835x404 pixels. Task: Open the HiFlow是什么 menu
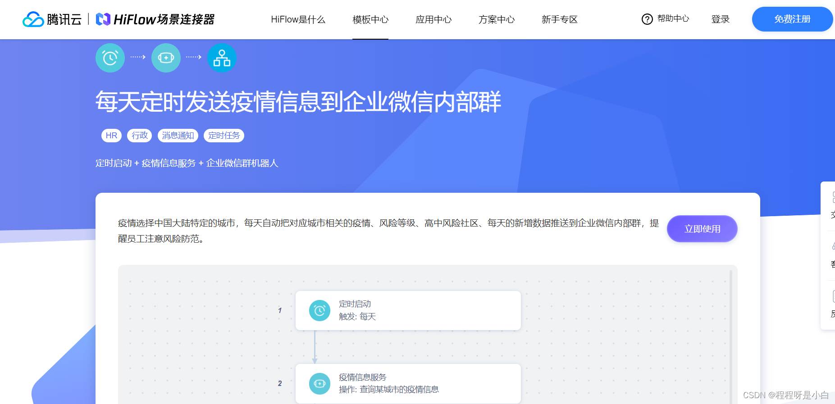298,19
